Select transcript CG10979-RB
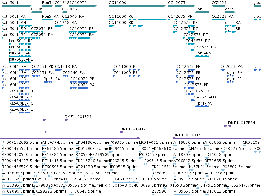The height and width of the screenshot is (196, 261). point(83,32)
